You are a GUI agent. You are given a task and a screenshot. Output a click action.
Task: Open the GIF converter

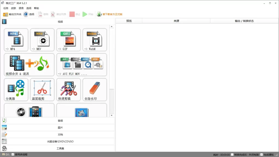pos(68,40)
